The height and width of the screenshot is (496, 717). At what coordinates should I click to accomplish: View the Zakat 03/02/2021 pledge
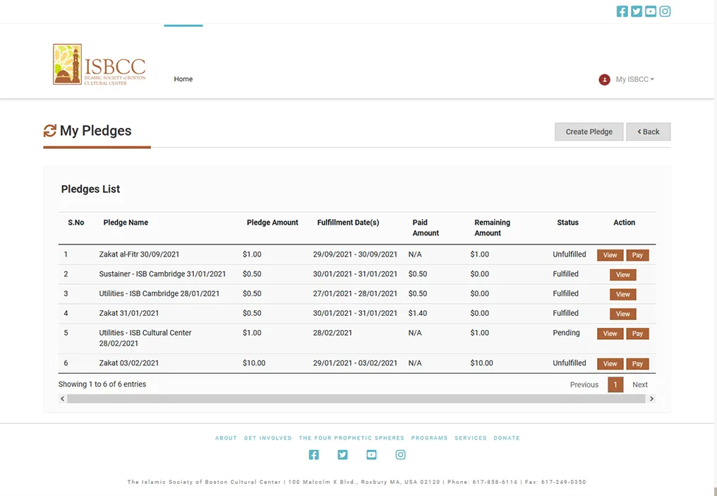click(x=610, y=364)
